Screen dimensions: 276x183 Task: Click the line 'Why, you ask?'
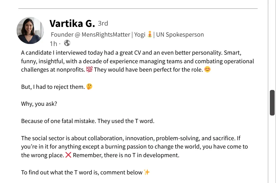39,104
